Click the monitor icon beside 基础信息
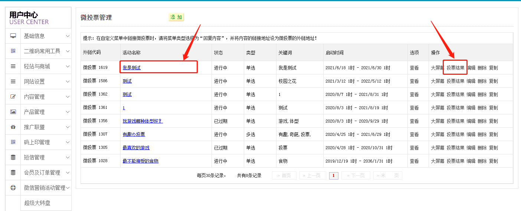The height and width of the screenshot is (211, 521). pos(13,36)
